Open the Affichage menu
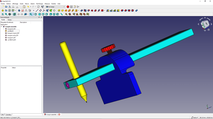Screen dimensions: 213x119 pos(15,4)
